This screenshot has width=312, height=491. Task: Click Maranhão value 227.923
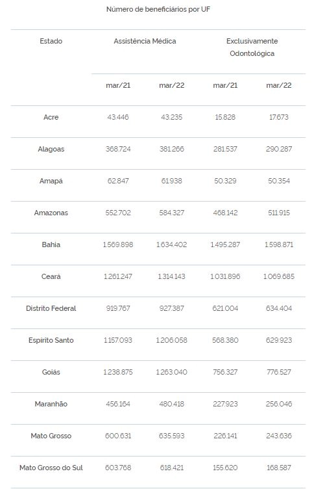pyautogui.click(x=225, y=404)
